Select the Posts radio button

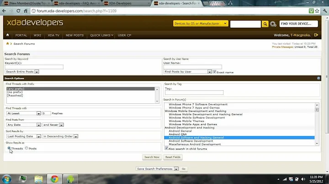coord(27,148)
